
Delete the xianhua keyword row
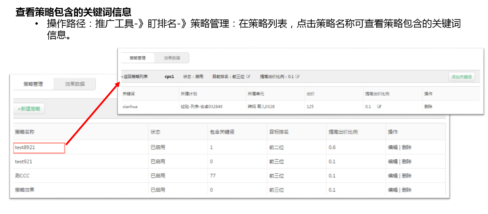(428, 106)
